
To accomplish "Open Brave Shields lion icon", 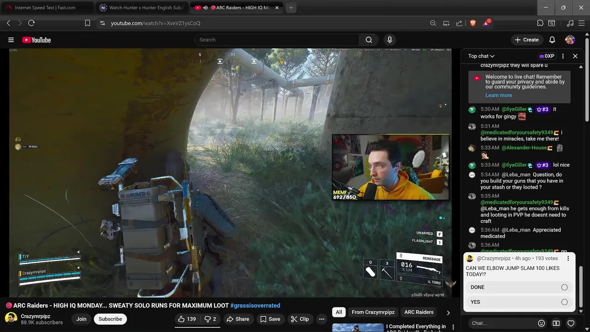I will click(x=472, y=23).
